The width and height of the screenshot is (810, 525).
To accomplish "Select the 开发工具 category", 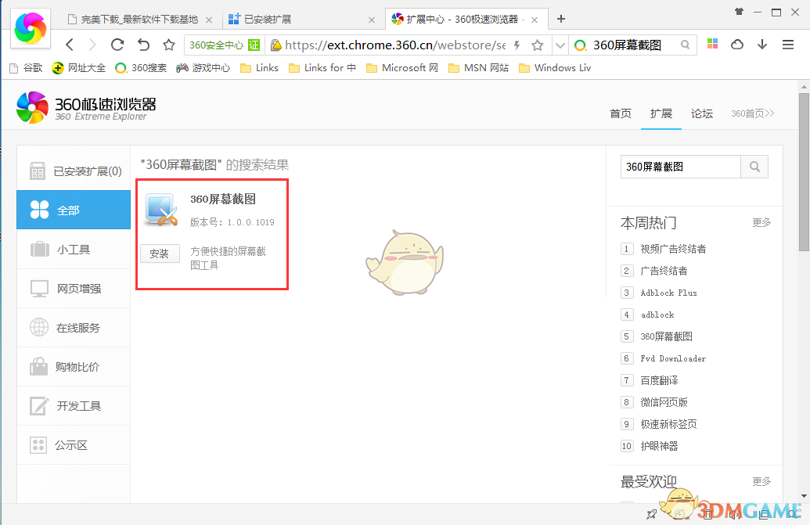I will pos(74,406).
